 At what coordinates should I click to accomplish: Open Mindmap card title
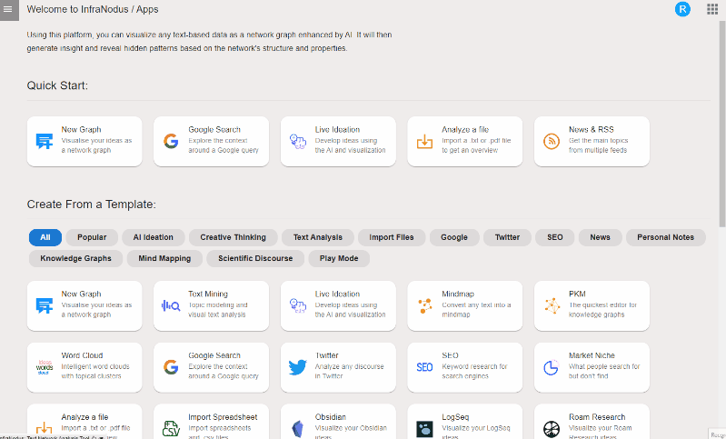click(x=458, y=294)
